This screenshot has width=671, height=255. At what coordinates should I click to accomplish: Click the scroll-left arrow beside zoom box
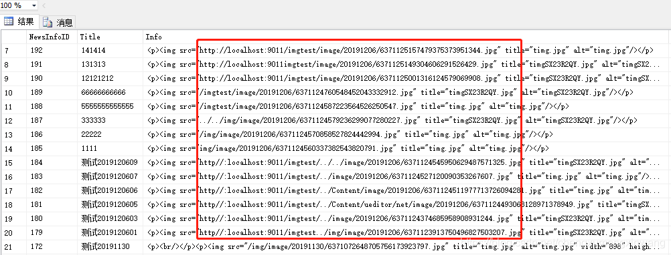pyautogui.click(x=44, y=5)
